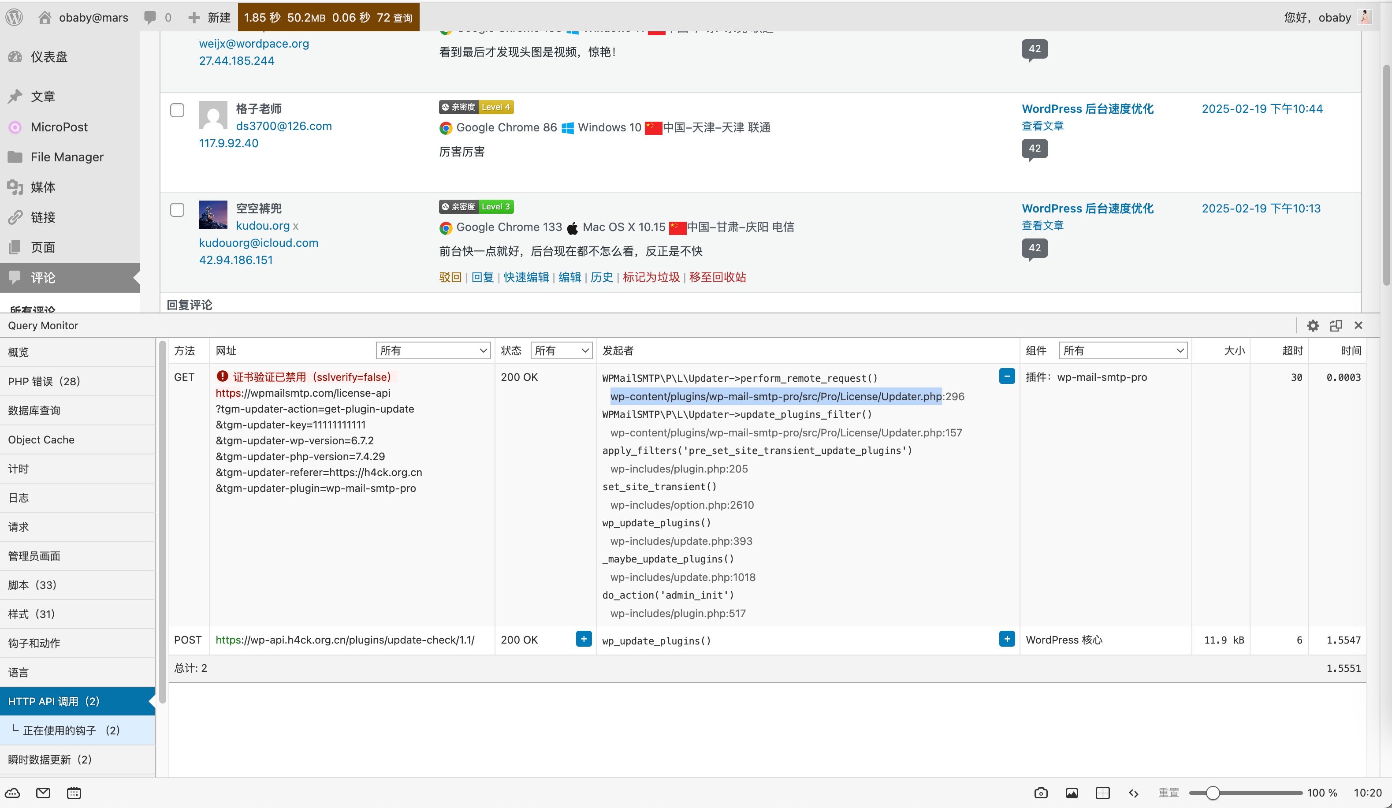Open the PHP 错误 (28) panel
Image resolution: width=1392 pixels, height=808 pixels.
44,381
